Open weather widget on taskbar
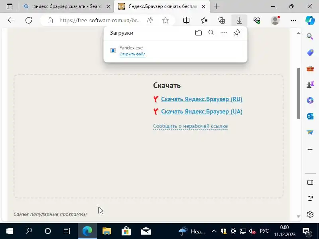 pos(192,231)
